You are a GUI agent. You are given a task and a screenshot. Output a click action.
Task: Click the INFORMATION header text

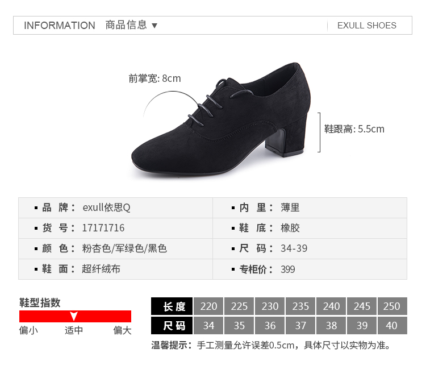60,25
